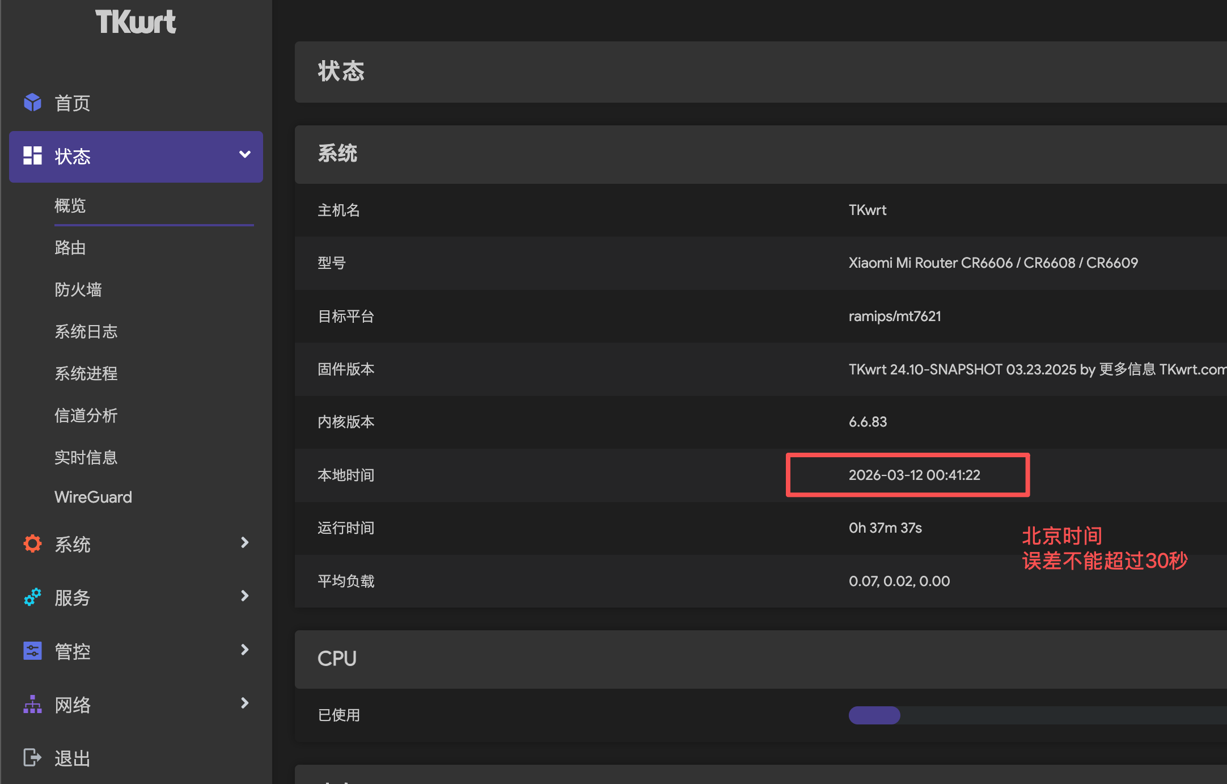The width and height of the screenshot is (1227, 784).
Task: Expand the 网络 menu chevron
Action: [x=244, y=703]
